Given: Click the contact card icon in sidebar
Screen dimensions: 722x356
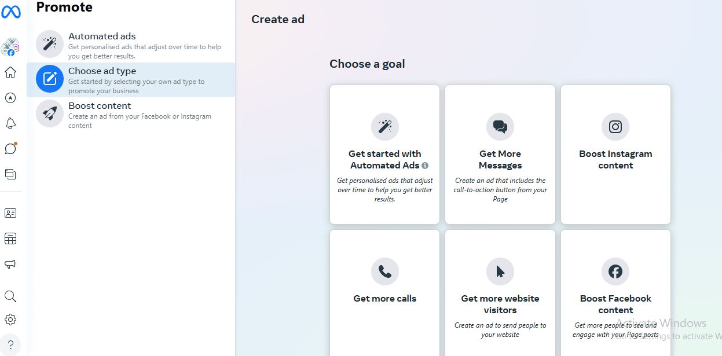Looking at the screenshot, I should [x=10, y=213].
